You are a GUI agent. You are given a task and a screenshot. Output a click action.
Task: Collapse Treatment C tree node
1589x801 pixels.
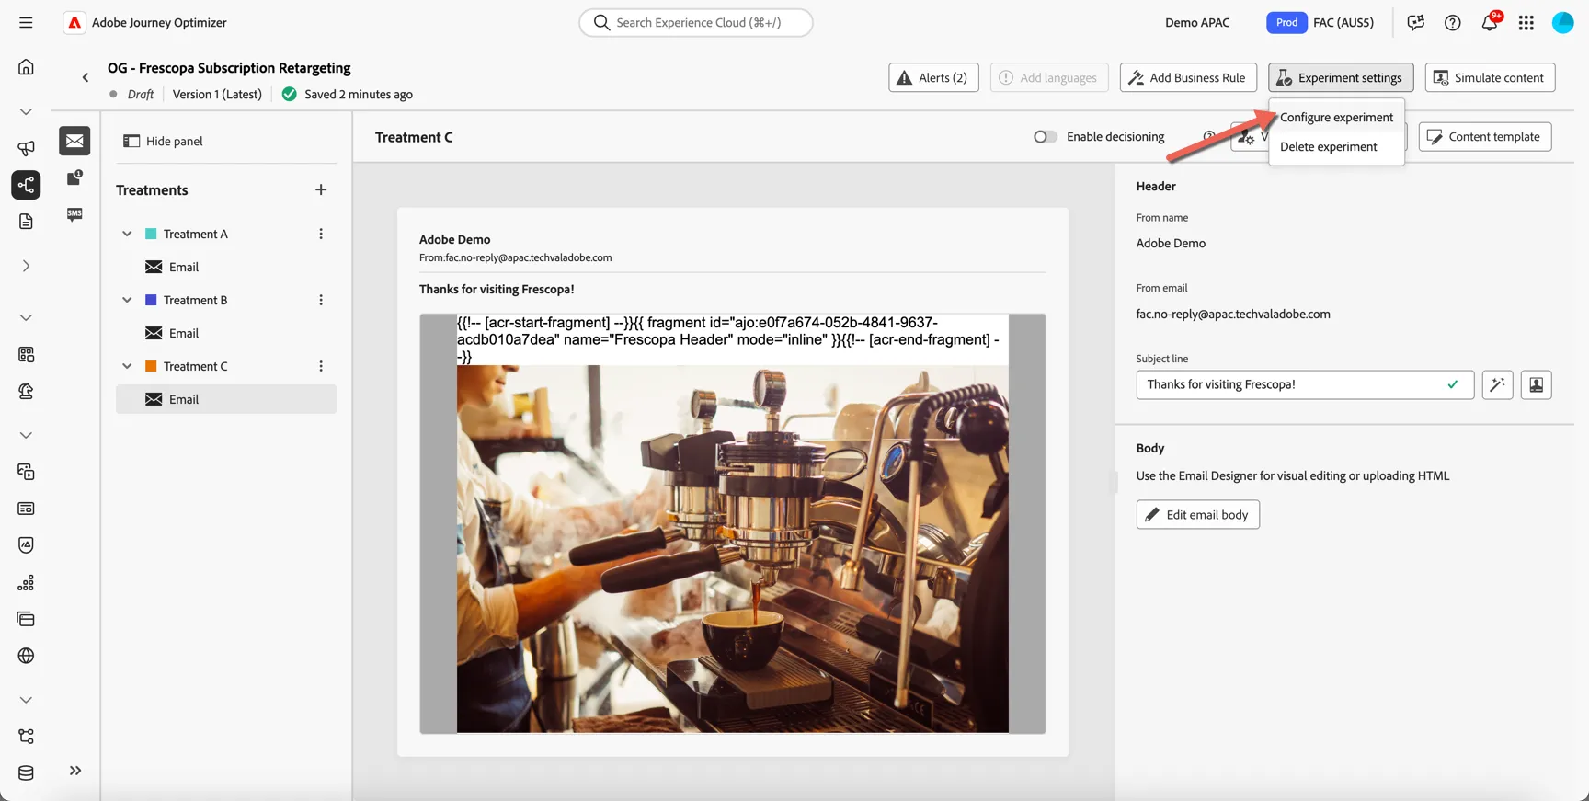(127, 366)
